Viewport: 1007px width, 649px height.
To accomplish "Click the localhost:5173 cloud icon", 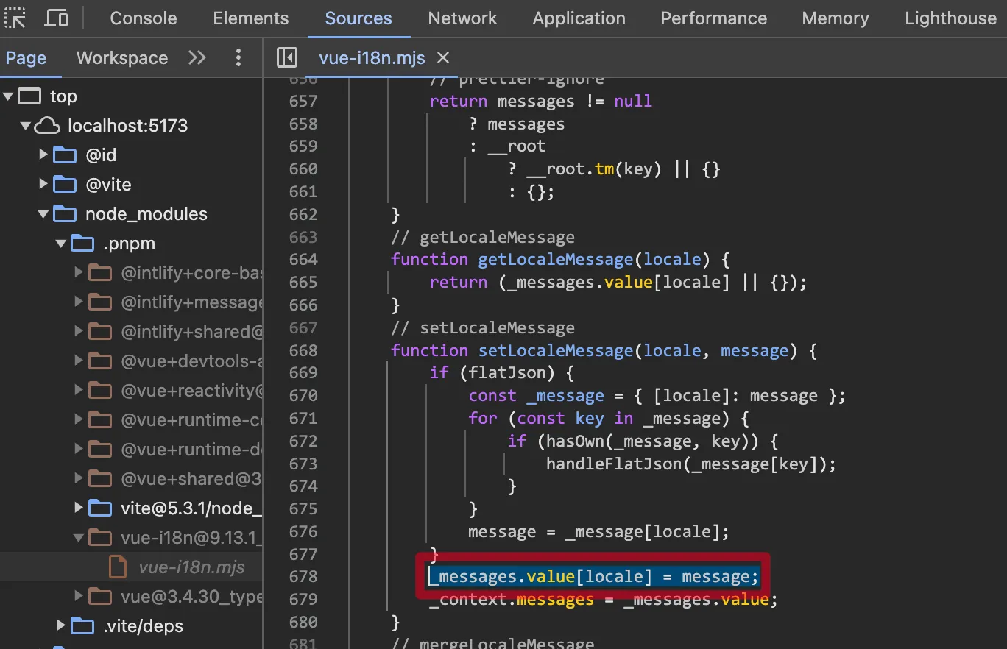I will 47,126.
